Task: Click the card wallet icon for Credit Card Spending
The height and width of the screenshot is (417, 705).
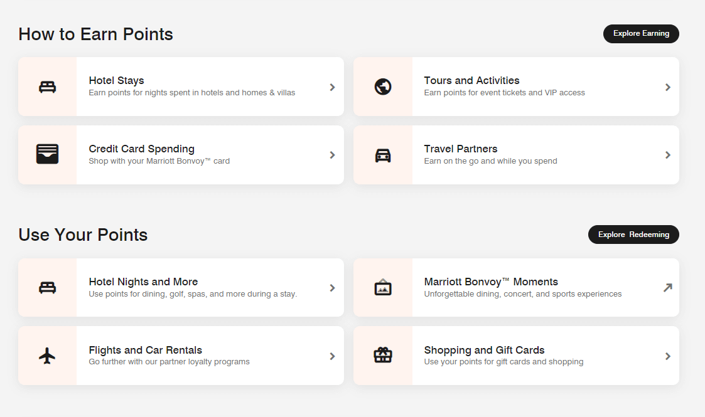Action: (47, 154)
